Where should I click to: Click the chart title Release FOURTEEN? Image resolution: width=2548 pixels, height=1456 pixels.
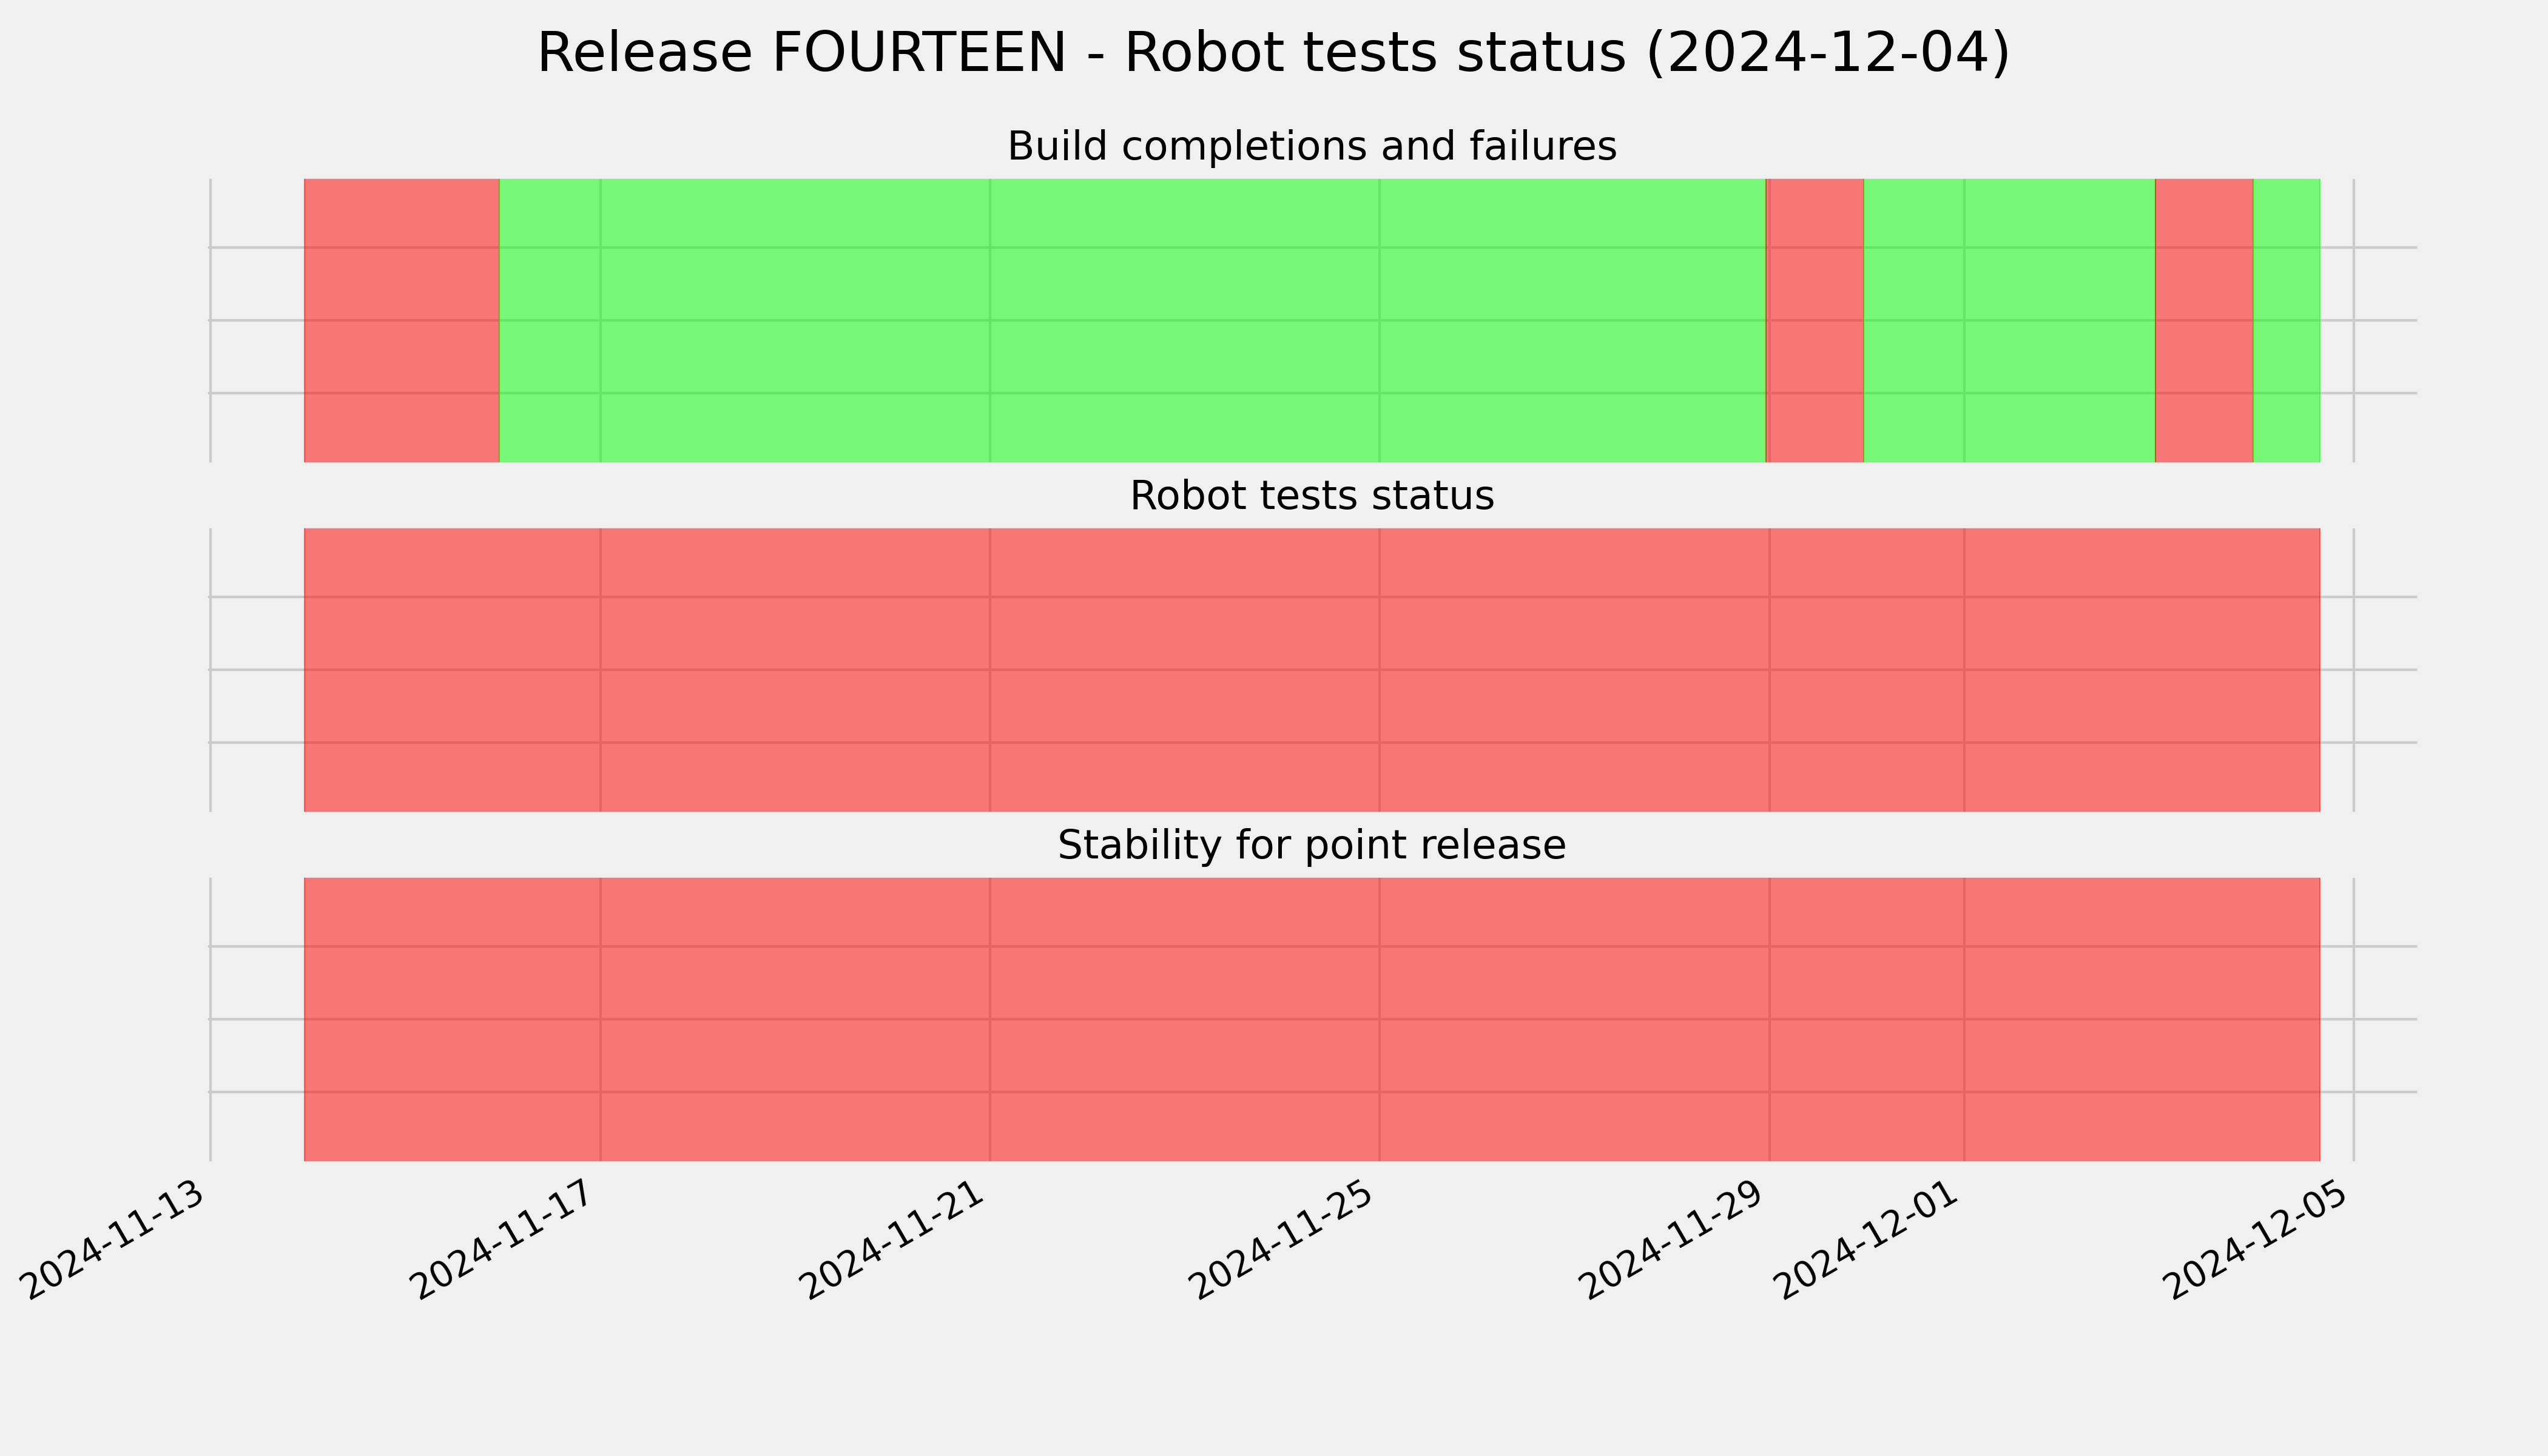tap(1273, 53)
